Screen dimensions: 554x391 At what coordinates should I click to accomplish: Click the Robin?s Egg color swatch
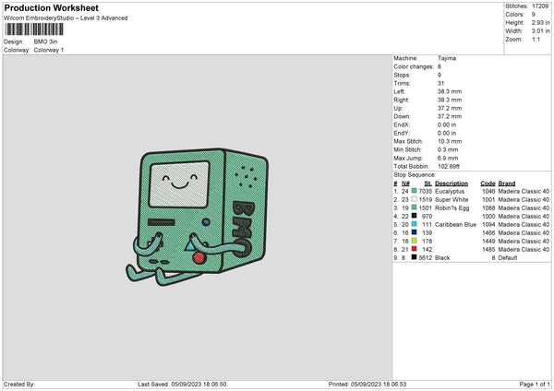pyautogui.click(x=414, y=207)
